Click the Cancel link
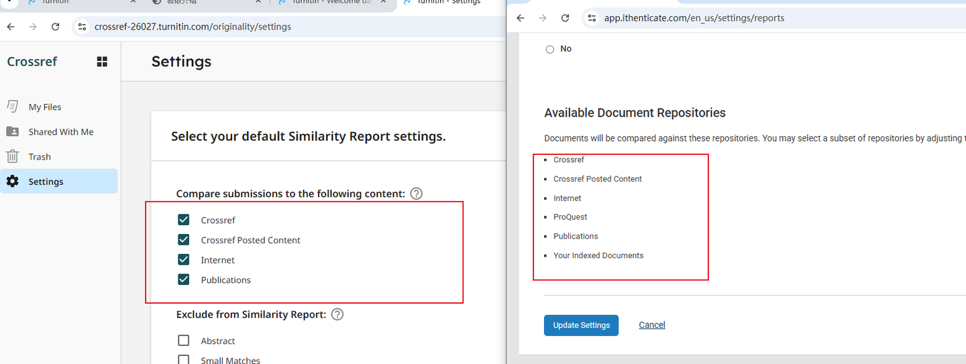This screenshot has width=966, height=364. click(652, 325)
